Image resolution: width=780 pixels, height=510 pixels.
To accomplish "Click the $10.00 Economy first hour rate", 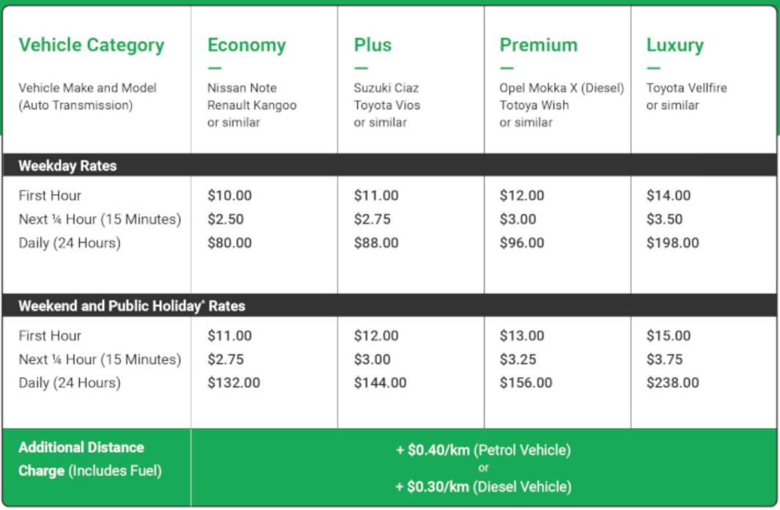I will (229, 196).
